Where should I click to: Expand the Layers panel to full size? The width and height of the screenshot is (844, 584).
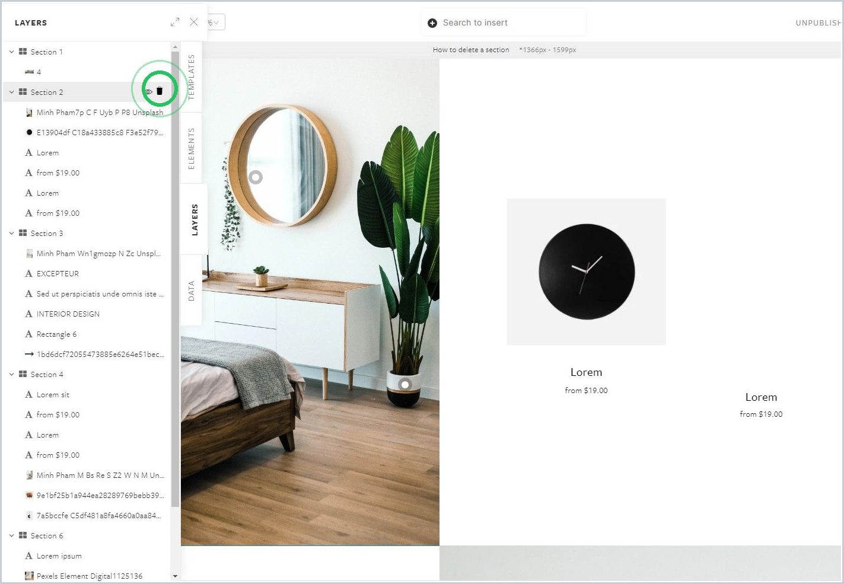pyautogui.click(x=175, y=22)
